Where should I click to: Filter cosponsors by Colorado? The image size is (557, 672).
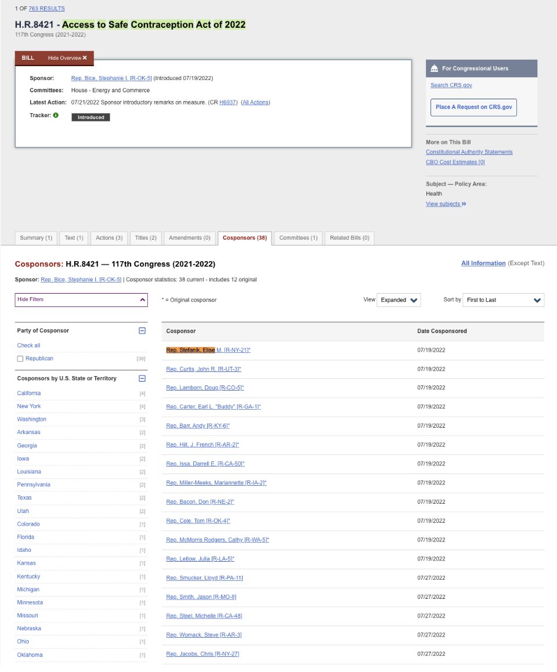click(x=28, y=524)
